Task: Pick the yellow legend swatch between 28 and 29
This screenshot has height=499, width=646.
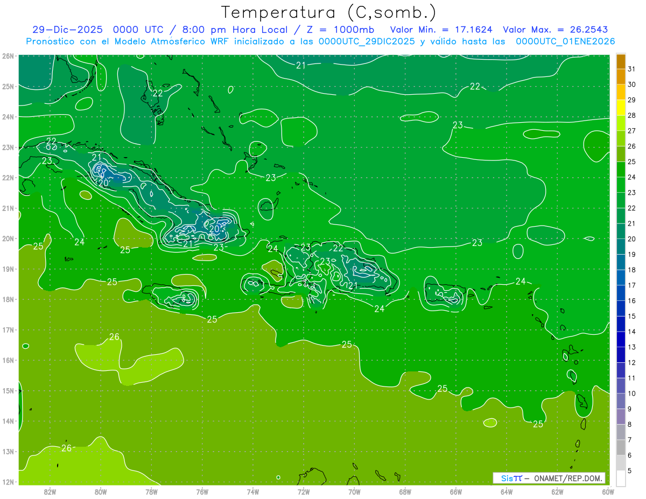Action: (x=621, y=108)
